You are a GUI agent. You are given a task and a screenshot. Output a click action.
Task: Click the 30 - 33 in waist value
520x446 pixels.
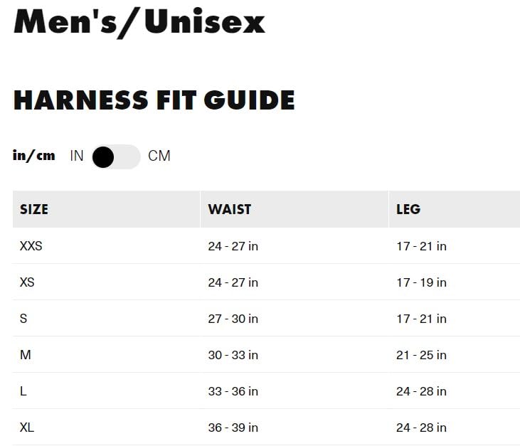(x=233, y=355)
